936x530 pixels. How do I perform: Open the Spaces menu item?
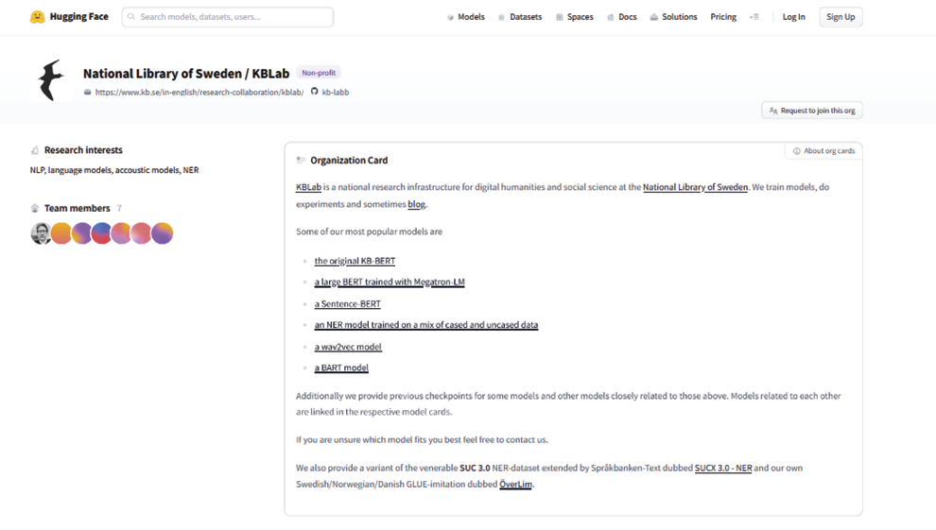click(574, 17)
